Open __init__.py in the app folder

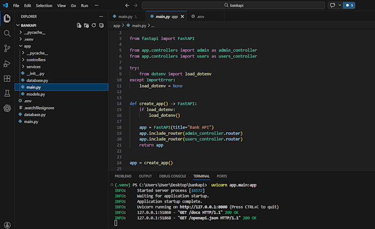(61, 74)
